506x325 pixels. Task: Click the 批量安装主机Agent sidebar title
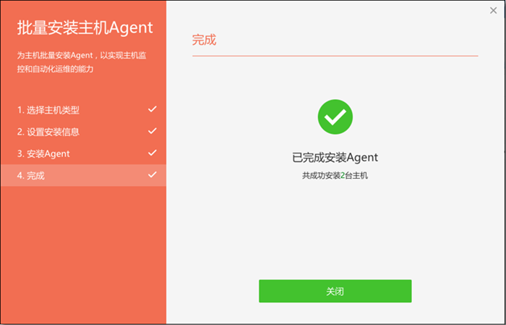pos(85,28)
